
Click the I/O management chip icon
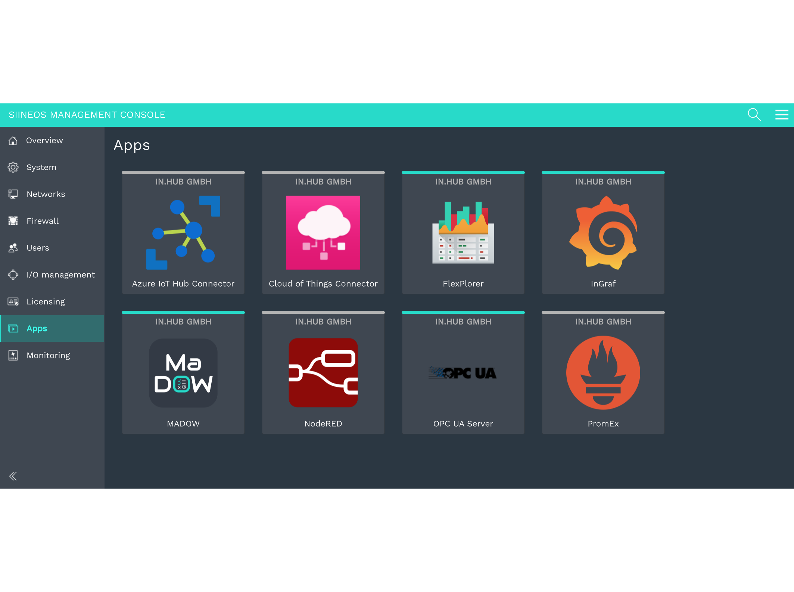tap(13, 275)
